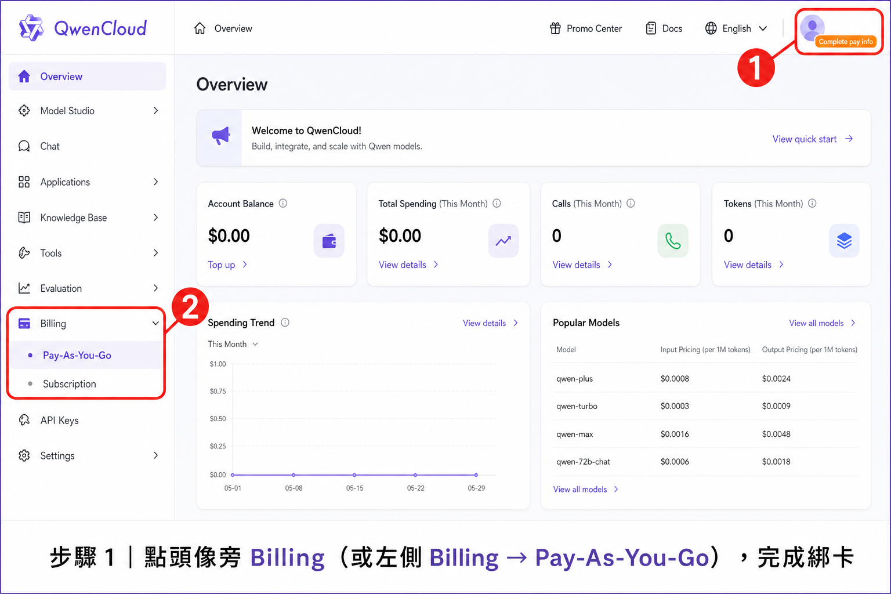
Task: Click the Billing card sidebar icon
Action: pyautogui.click(x=24, y=324)
